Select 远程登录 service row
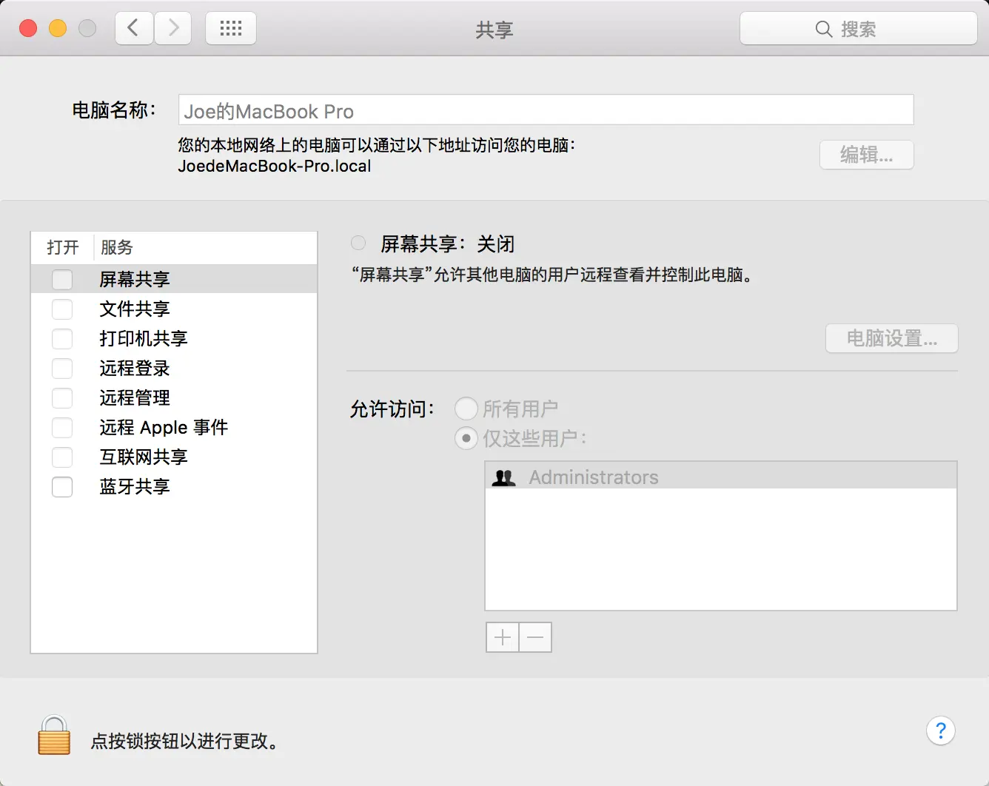The height and width of the screenshot is (786, 989). (x=174, y=368)
